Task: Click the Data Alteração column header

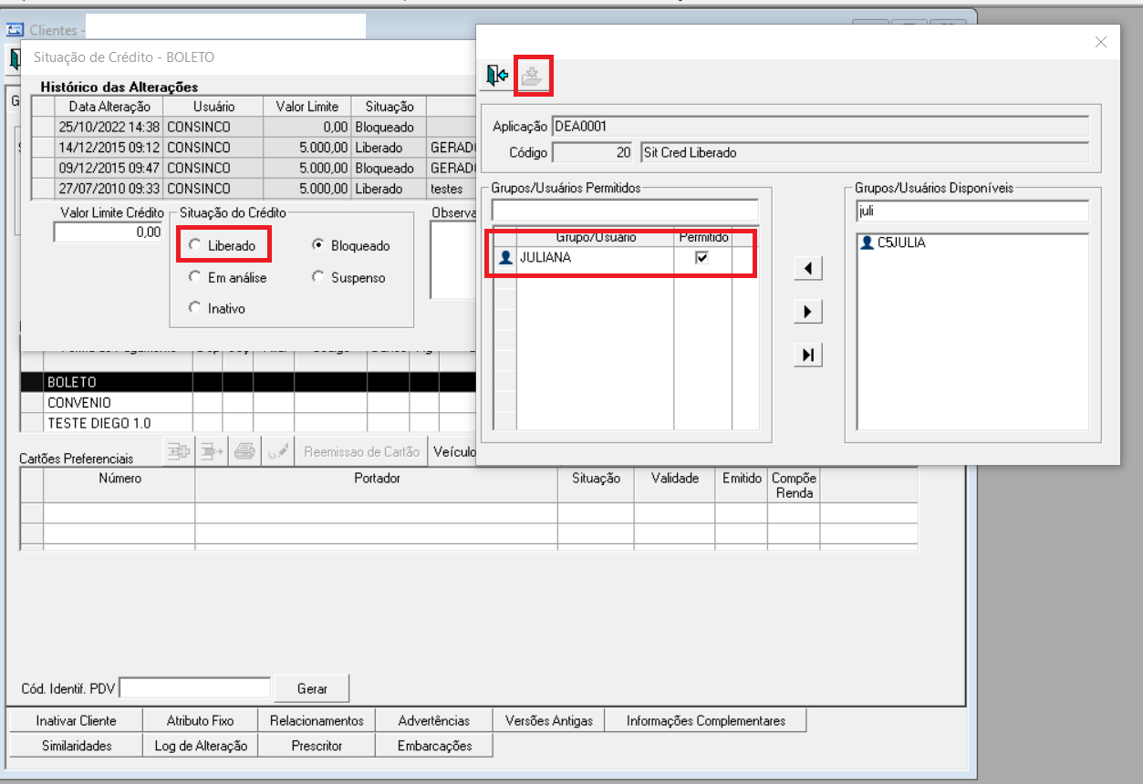Action: pyautogui.click(x=109, y=107)
